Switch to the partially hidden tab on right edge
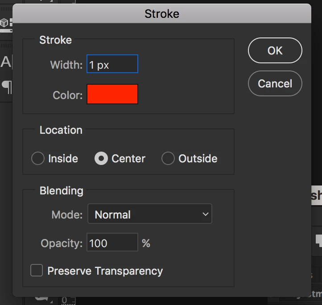 pyautogui.click(x=316, y=195)
